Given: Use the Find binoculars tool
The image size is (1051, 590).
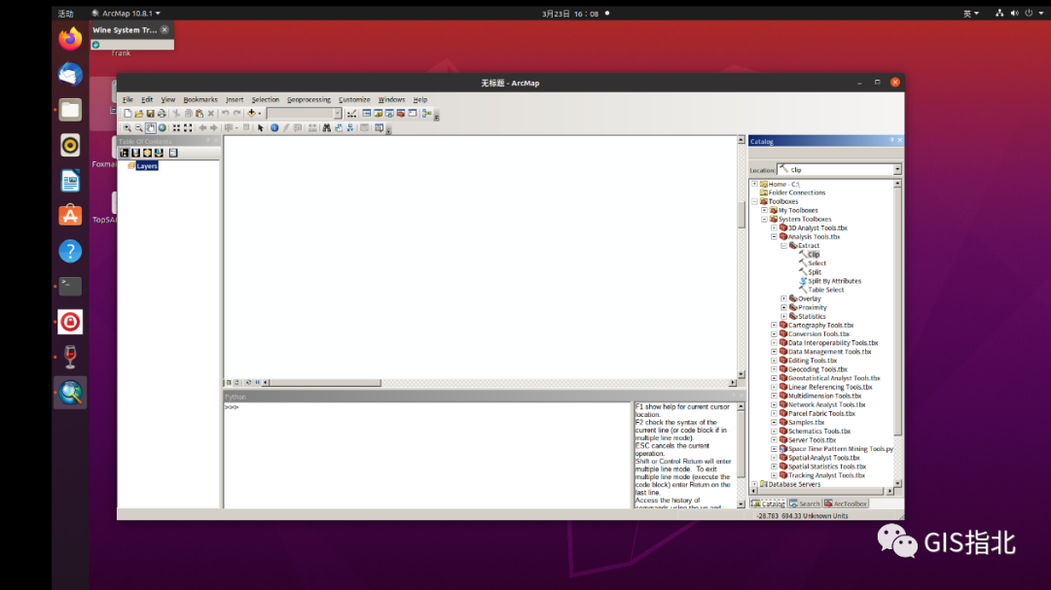Looking at the screenshot, I should tap(326, 127).
